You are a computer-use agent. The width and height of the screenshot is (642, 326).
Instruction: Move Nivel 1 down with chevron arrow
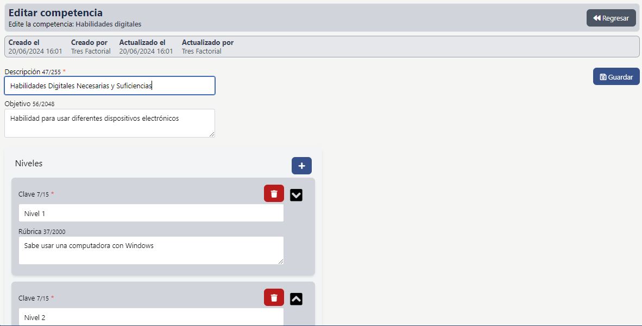coord(296,195)
